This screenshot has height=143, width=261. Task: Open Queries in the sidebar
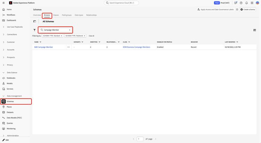[x=10, y=123]
